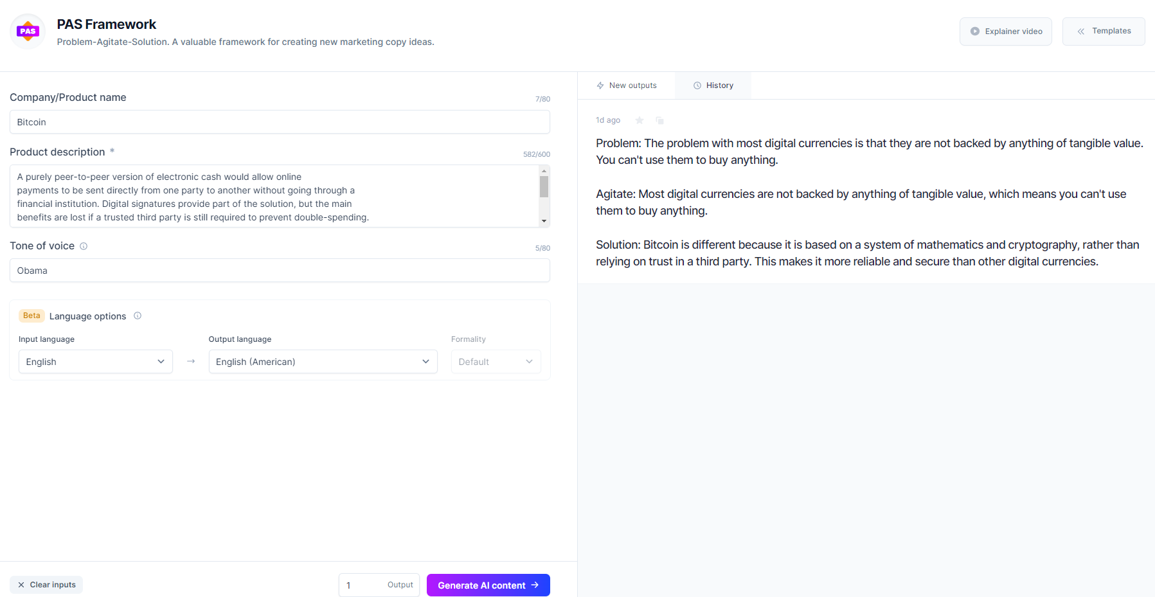The width and height of the screenshot is (1155, 597).
Task: Open the Input language dropdown
Action: point(95,361)
